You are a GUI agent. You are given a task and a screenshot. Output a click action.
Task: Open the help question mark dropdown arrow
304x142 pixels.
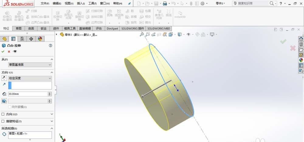(285, 3)
